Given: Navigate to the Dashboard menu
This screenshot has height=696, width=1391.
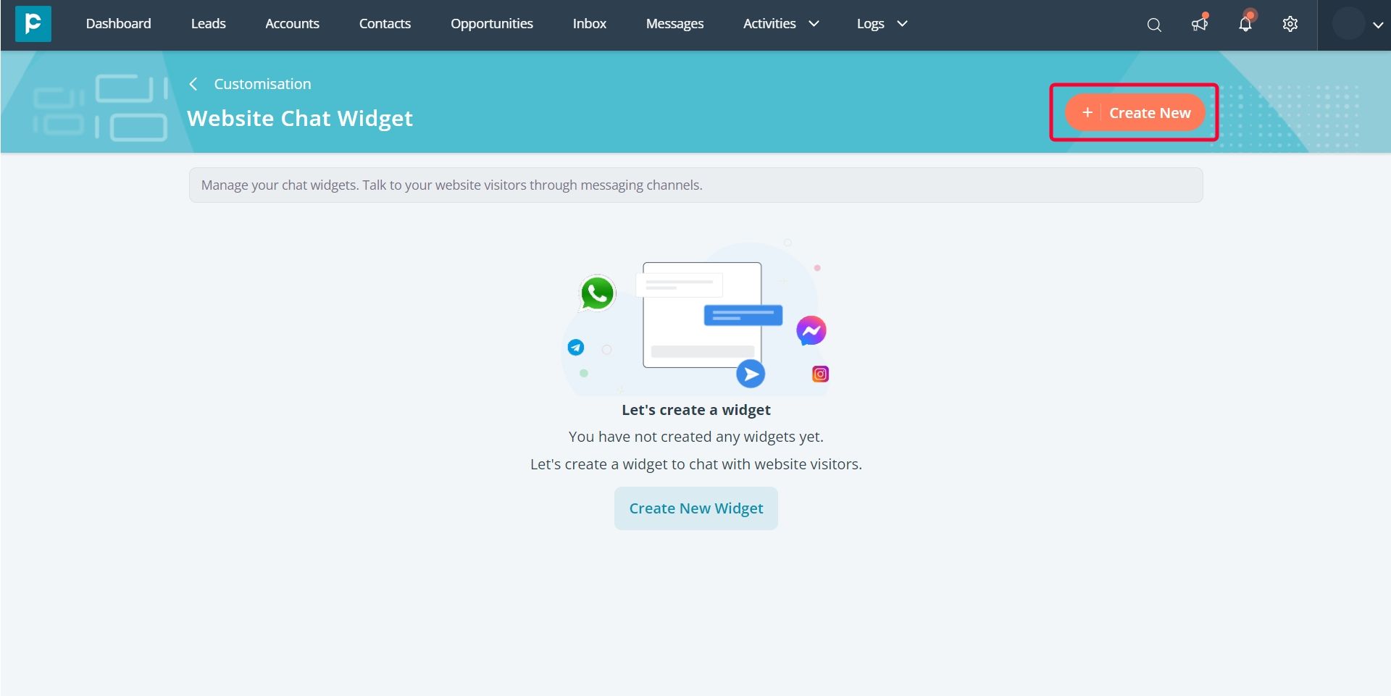Looking at the screenshot, I should 118,23.
